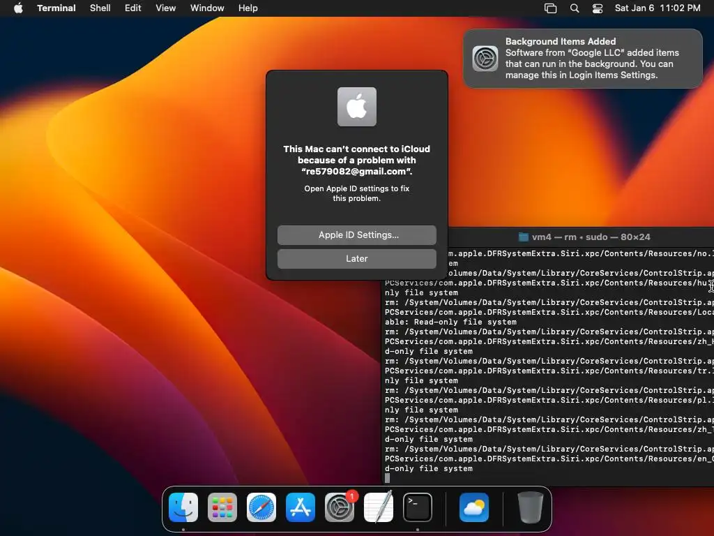Open the View menu

click(x=166, y=8)
